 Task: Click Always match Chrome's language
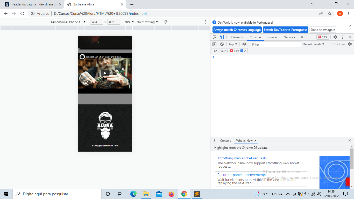coord(237,30)
